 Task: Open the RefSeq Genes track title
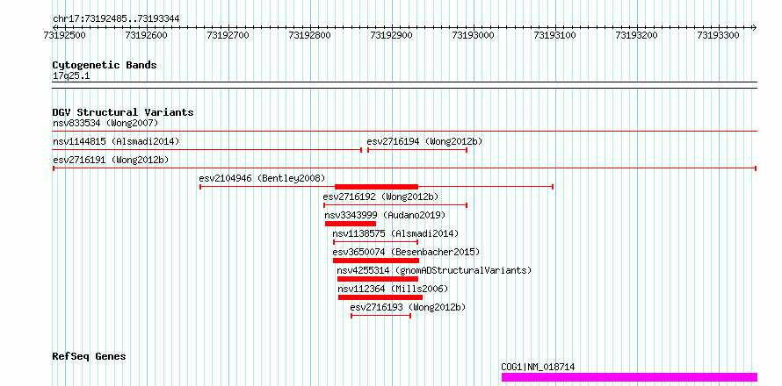(90, 357)
